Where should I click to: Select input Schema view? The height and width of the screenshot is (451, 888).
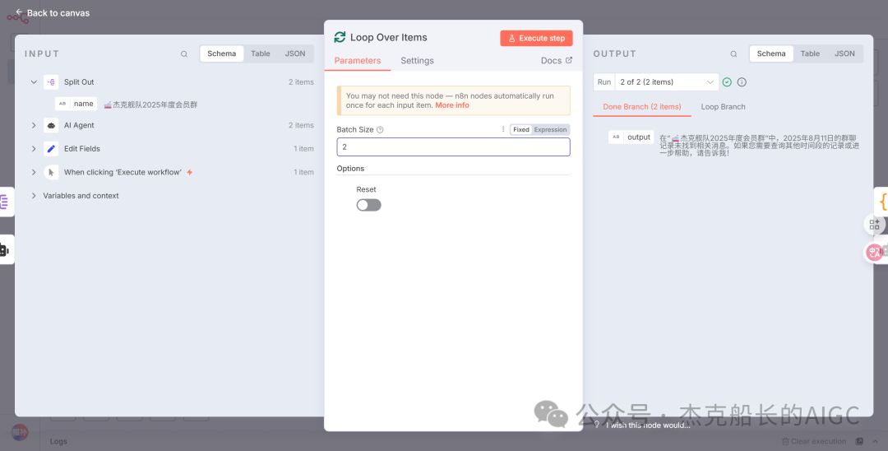pos(221,53)
